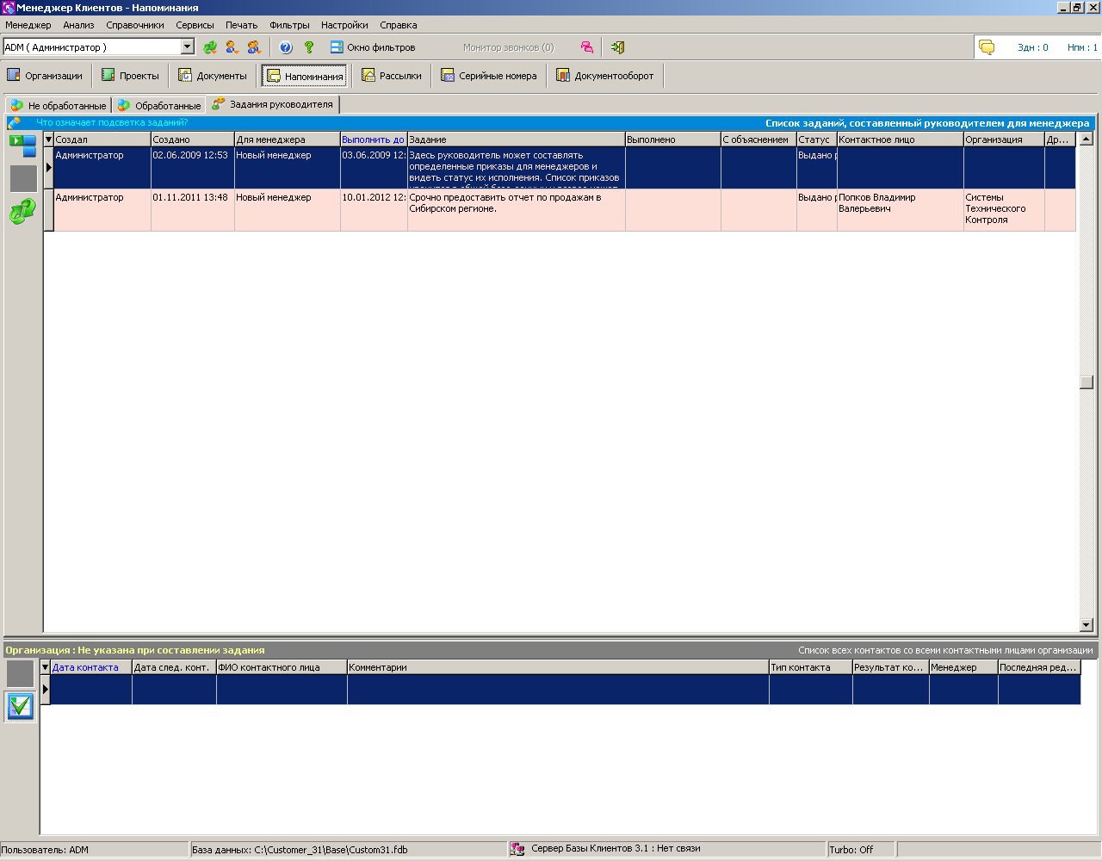Open the Организации section
The width and height of the screenshot is (1102, 861).
tap(45, 76)
